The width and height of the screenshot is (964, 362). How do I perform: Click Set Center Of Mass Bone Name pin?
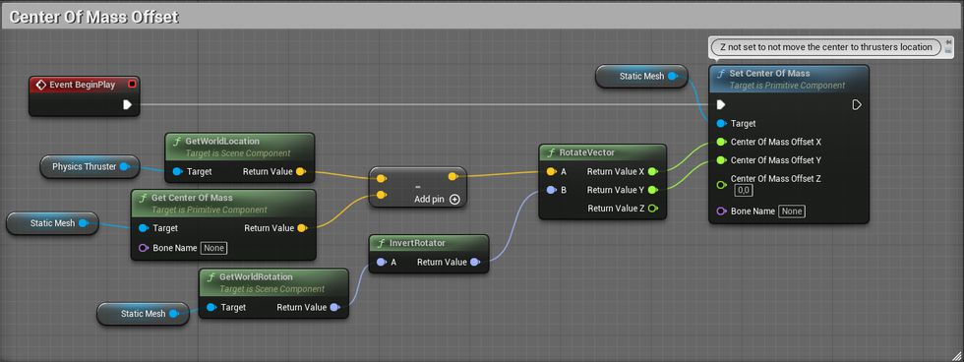click(x=721, y=211)
